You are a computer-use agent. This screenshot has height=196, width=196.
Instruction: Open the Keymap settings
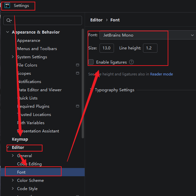(x=20, y=139)
